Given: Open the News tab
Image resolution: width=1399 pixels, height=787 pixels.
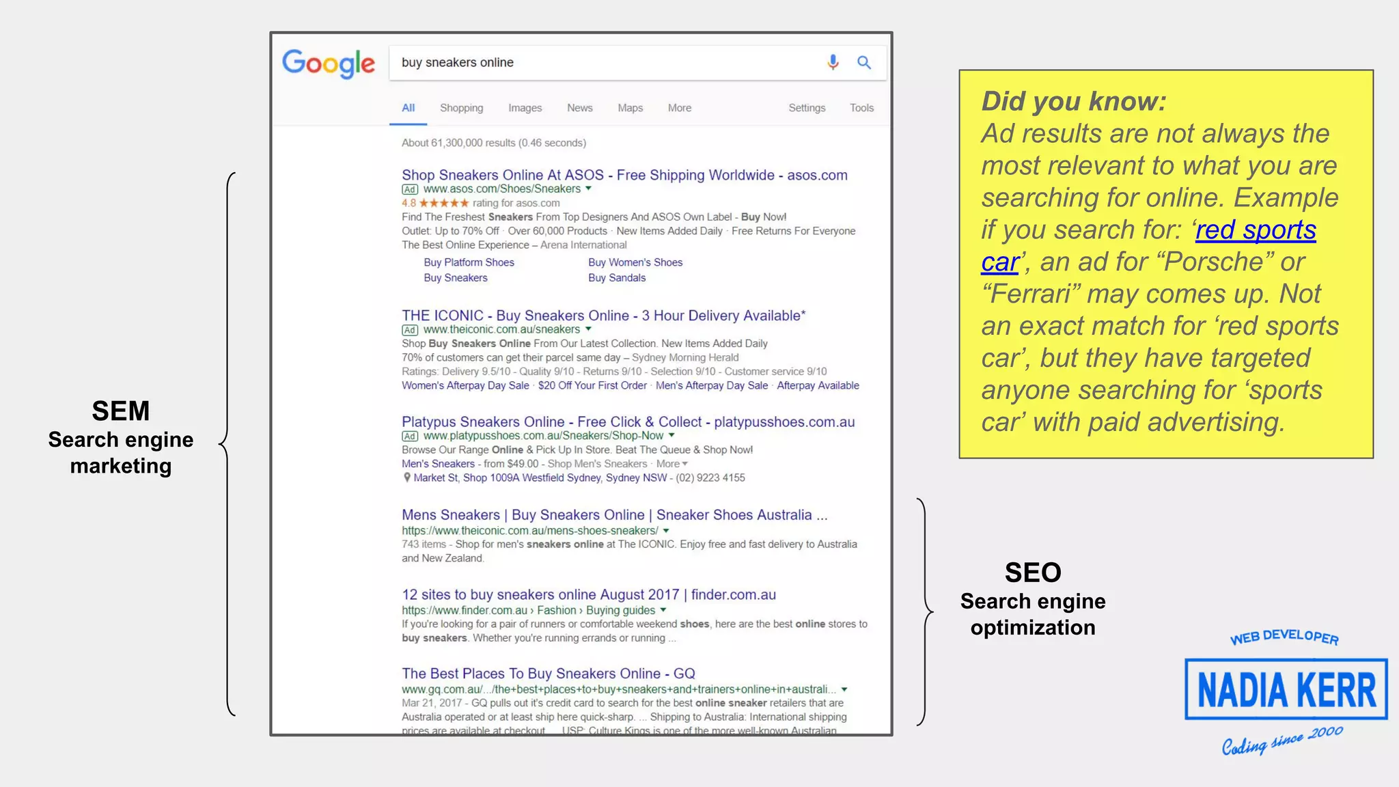Looking at the screenshot, I should click(580, 108).
